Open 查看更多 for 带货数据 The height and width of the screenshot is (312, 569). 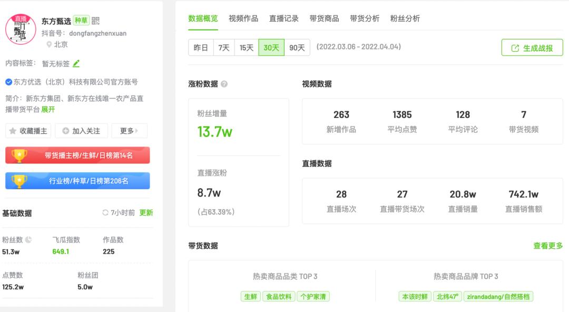pos(548,246)
